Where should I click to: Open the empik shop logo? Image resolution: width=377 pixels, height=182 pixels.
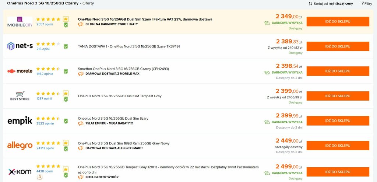[x=20, y=120]
